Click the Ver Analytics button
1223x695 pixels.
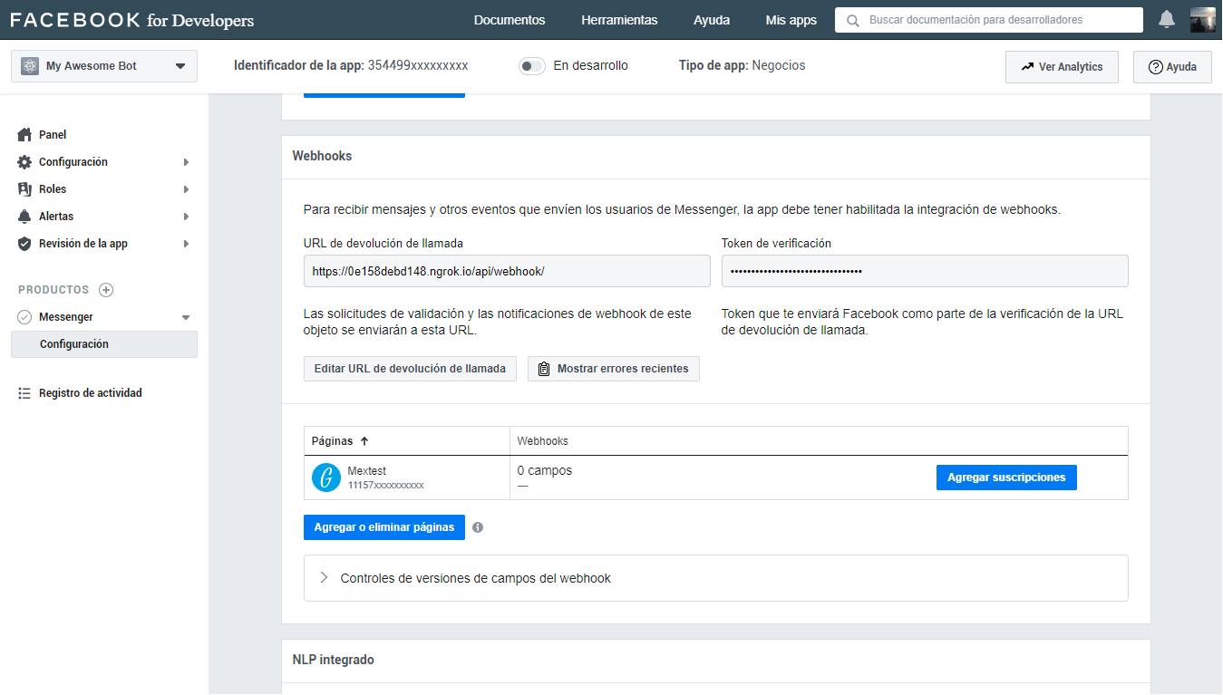[x=1062, y=67]
